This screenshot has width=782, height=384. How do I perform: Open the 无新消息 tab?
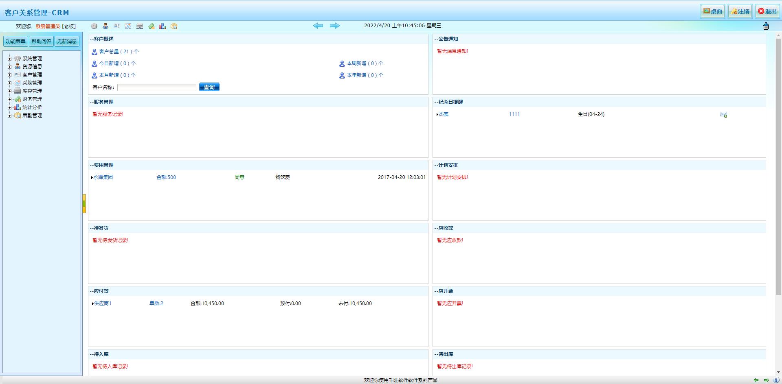coord(67,41)
